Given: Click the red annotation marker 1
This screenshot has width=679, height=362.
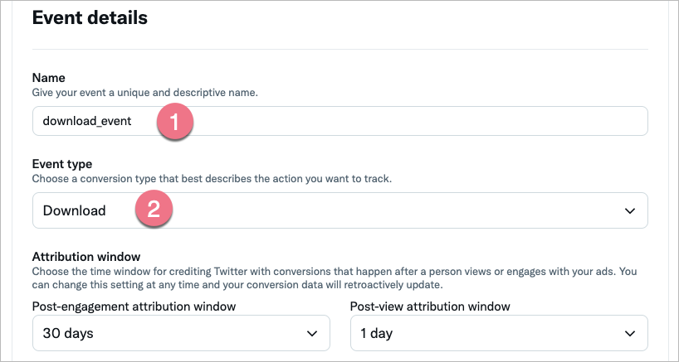Looking at the screenshot, I should pyautogui.click(x=174, y=121).
